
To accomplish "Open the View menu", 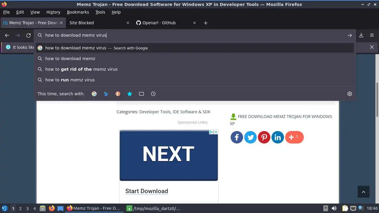I will point(35,12).
